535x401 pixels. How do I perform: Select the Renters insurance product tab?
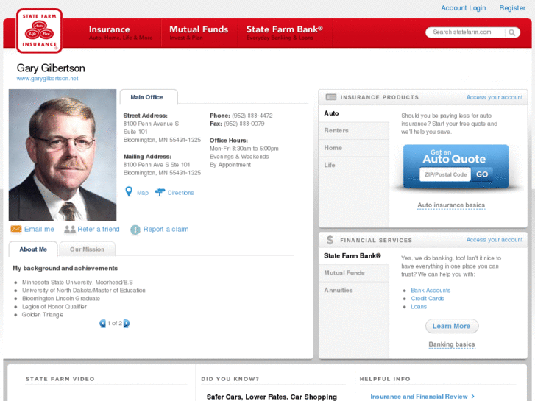[354, 130]
